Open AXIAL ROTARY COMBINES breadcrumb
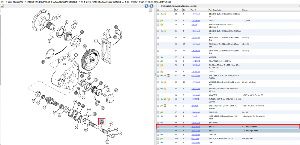 [x=65, y=2]
